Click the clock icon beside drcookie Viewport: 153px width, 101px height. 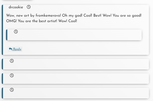(x=29, y=7)
